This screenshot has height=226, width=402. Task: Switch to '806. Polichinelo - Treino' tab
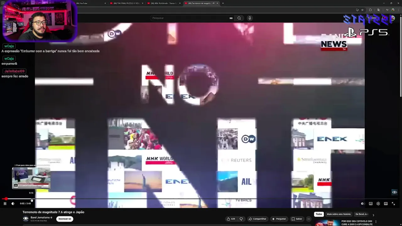164,3
